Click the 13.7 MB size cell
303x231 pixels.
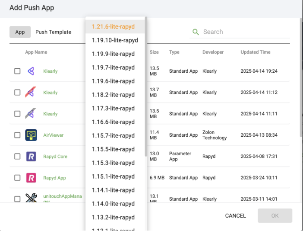(x=155, y=93)
